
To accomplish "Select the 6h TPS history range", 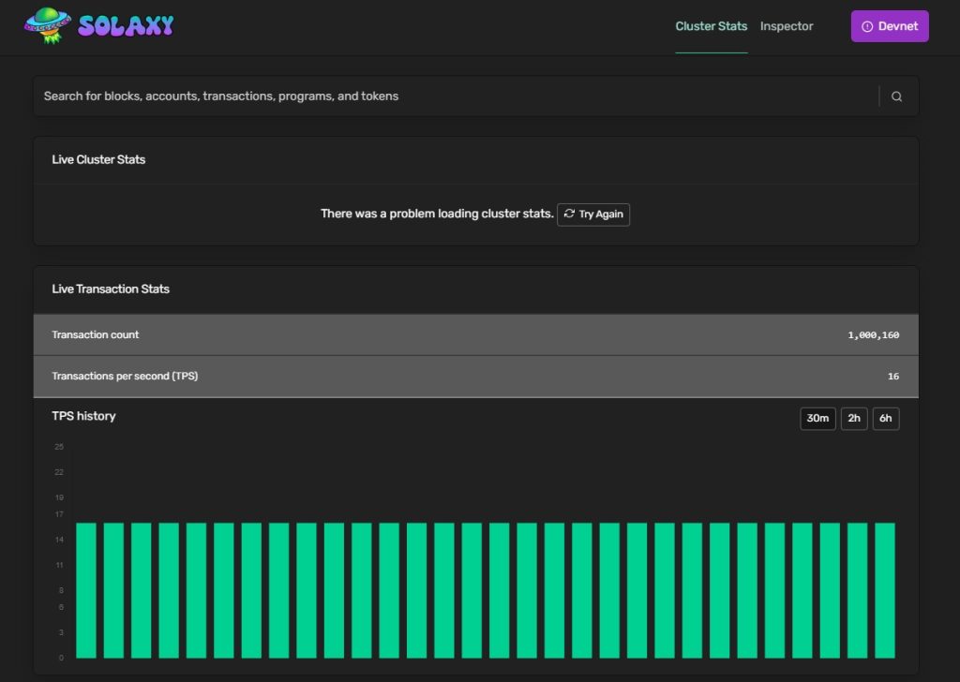I will pos(885,419).
